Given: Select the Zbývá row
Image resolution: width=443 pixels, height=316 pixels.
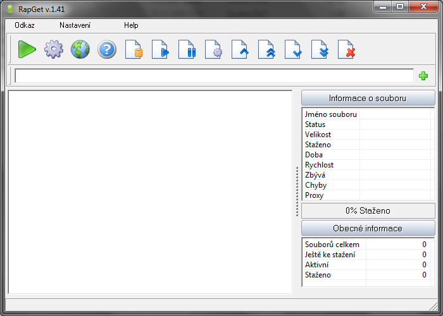Looking at the screenshot, I should tap(368, 175).
